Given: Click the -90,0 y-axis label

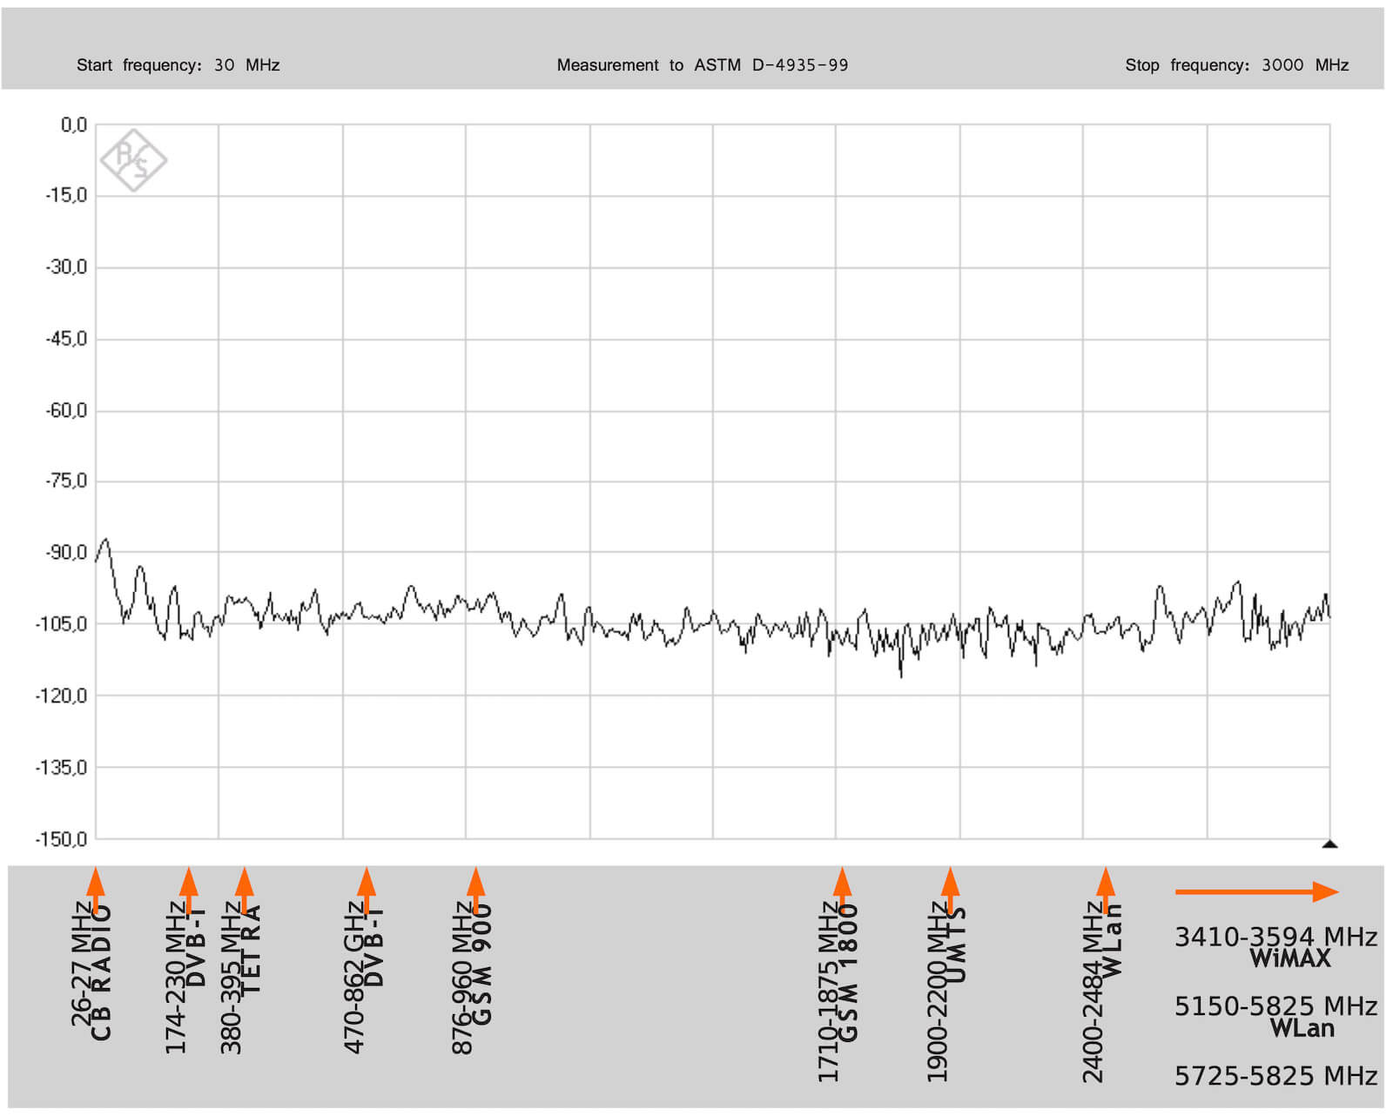Looking at the screenshot, I should click(x=66, y=553).
